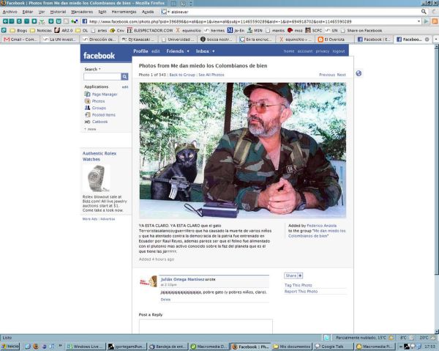439x351 pixels.
Task: Open the Noticias bookmark folder
Action: point(41,31)
